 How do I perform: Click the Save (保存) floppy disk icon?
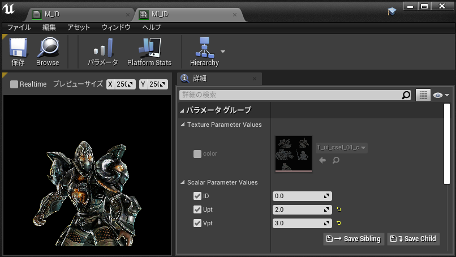click(18, 47)
